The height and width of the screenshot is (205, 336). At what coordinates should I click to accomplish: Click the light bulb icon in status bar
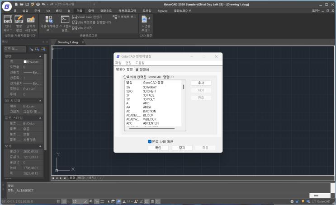(x=303, y=201)
